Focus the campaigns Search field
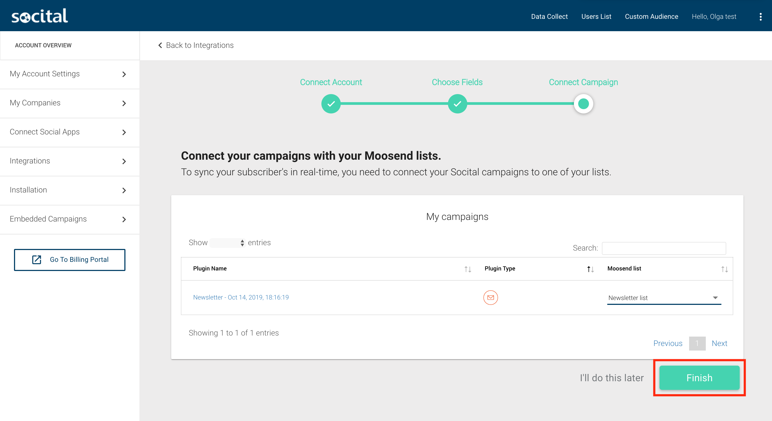This screenshot has width=772, height=421. pos(664,248)
